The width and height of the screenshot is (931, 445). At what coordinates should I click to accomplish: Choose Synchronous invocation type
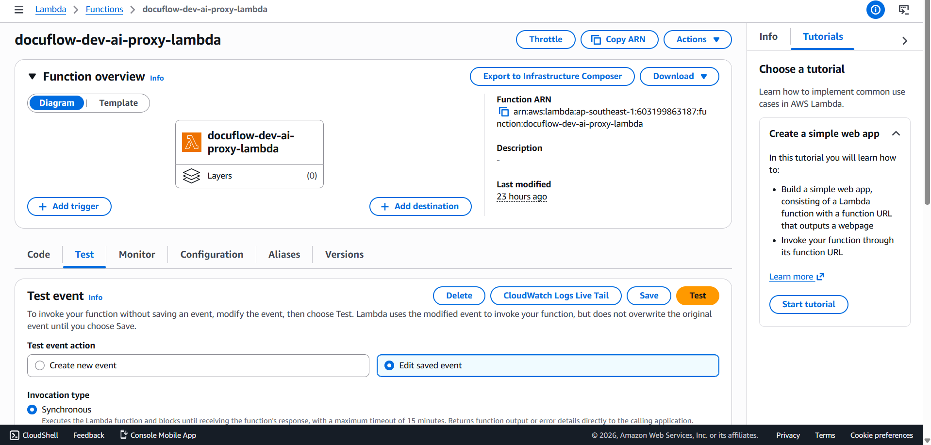tap(32, 410)
